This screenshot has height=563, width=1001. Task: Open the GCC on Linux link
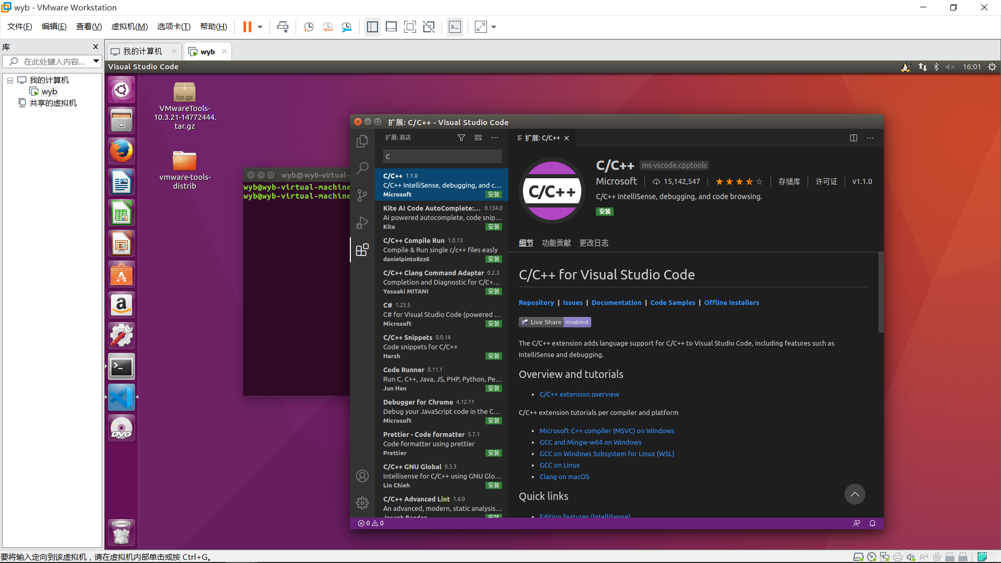pyautogui.click(x=559, y=465)
